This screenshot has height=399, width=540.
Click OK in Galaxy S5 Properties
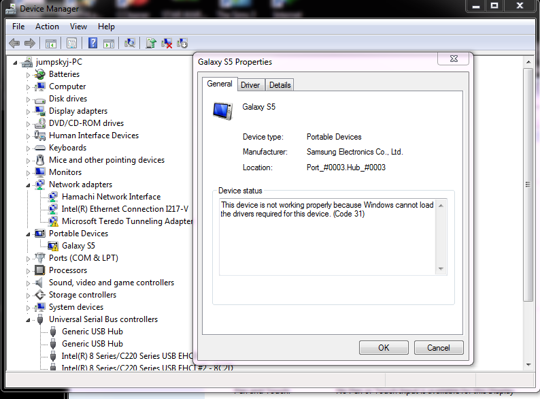point(384,348)
